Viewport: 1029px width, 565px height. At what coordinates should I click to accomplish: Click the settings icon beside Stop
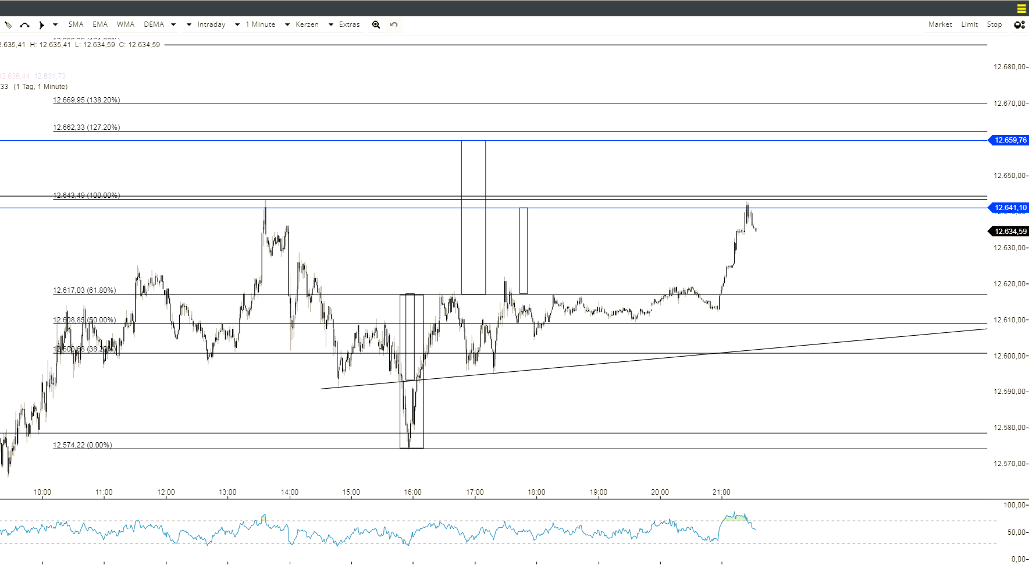[1019, 24]
